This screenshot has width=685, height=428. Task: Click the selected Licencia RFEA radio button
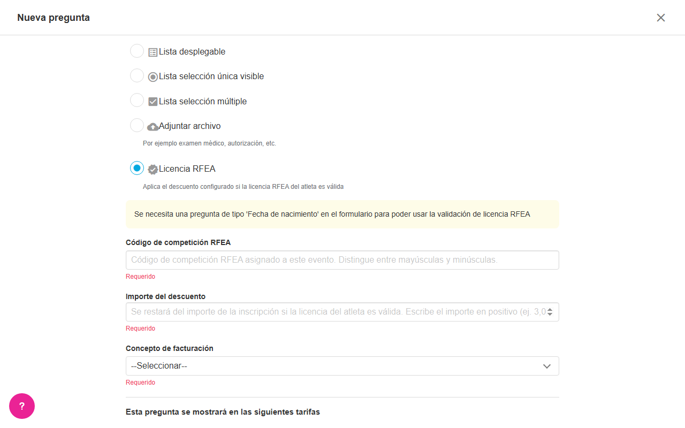(x=137, y=168)
